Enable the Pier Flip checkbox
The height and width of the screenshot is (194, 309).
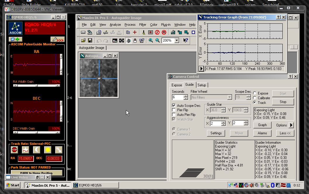point(174,110)
